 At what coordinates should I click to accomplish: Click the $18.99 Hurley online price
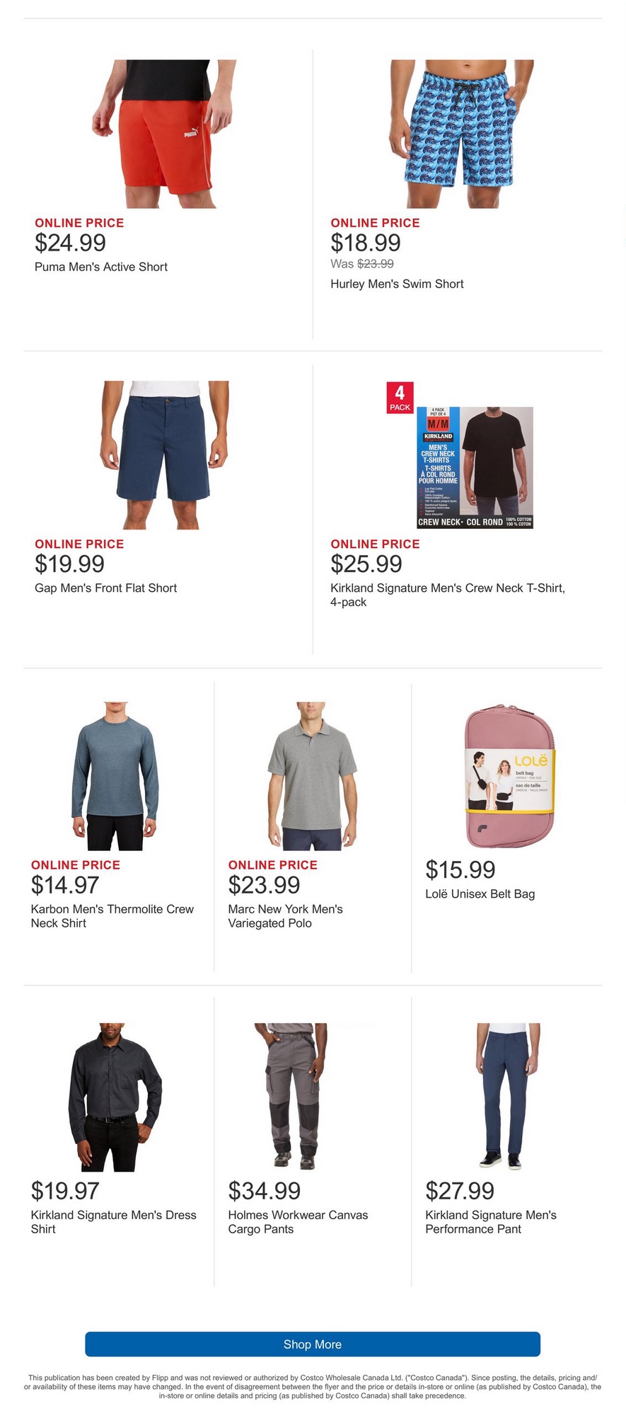366,243
